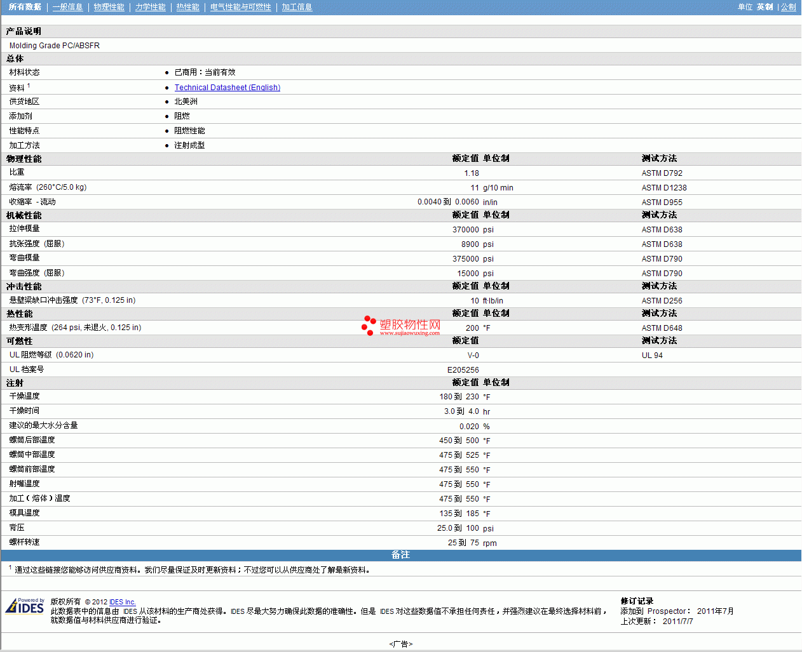This screenshot has width=802, height=652.
Task: Click the IDES logo in the footer
Action: (25, 606)
